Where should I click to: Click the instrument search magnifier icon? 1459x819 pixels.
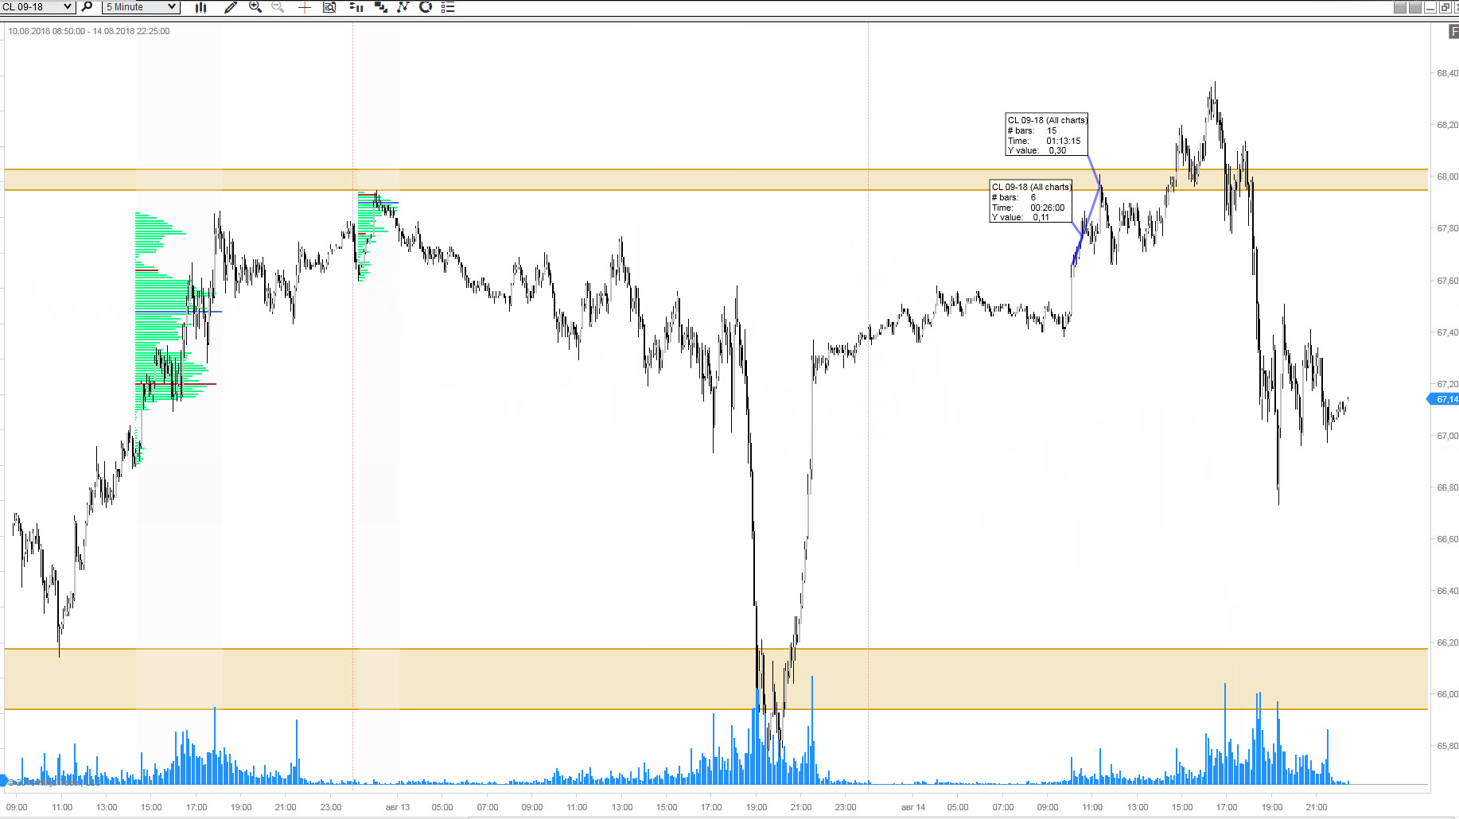click(x=88, y=7)
